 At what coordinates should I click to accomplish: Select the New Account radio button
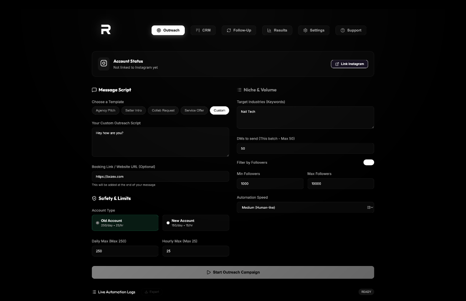coord(168,223)
